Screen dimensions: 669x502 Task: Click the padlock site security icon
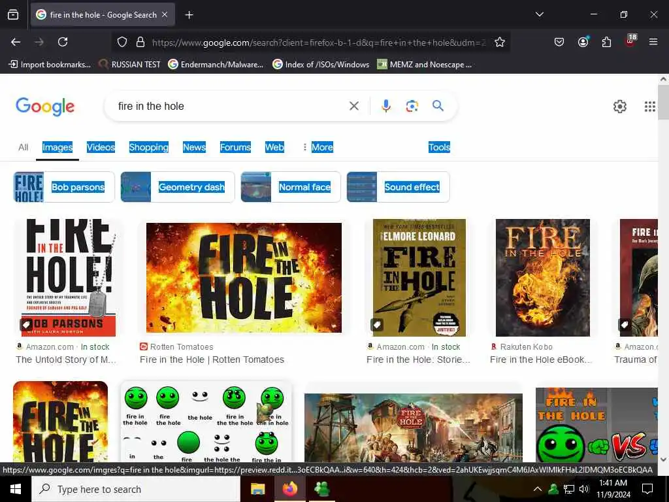click(x=140, y=42)
